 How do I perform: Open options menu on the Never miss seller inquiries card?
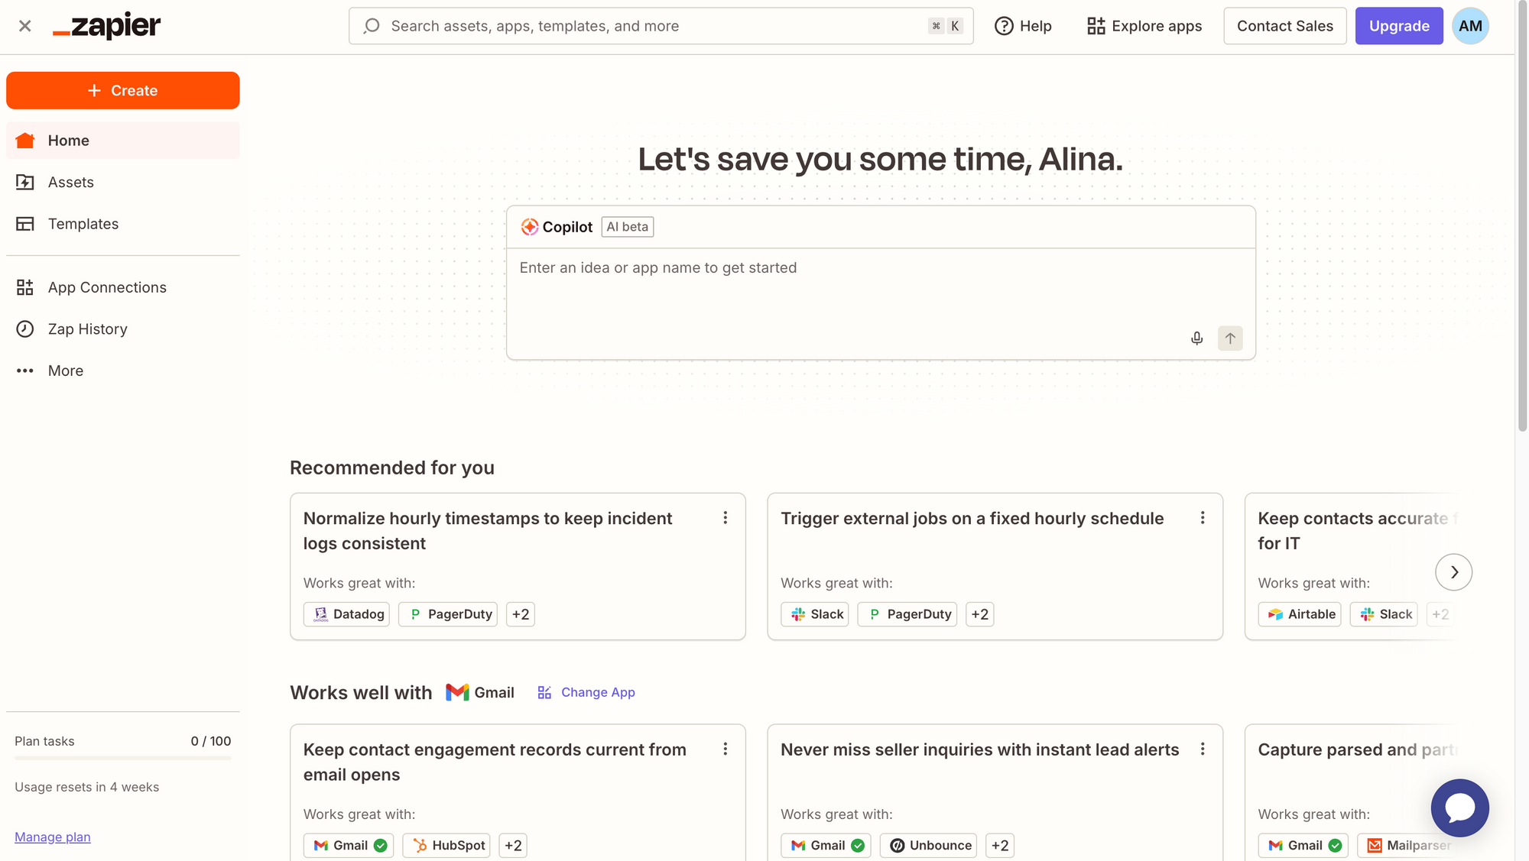(x=1202, y=749)
